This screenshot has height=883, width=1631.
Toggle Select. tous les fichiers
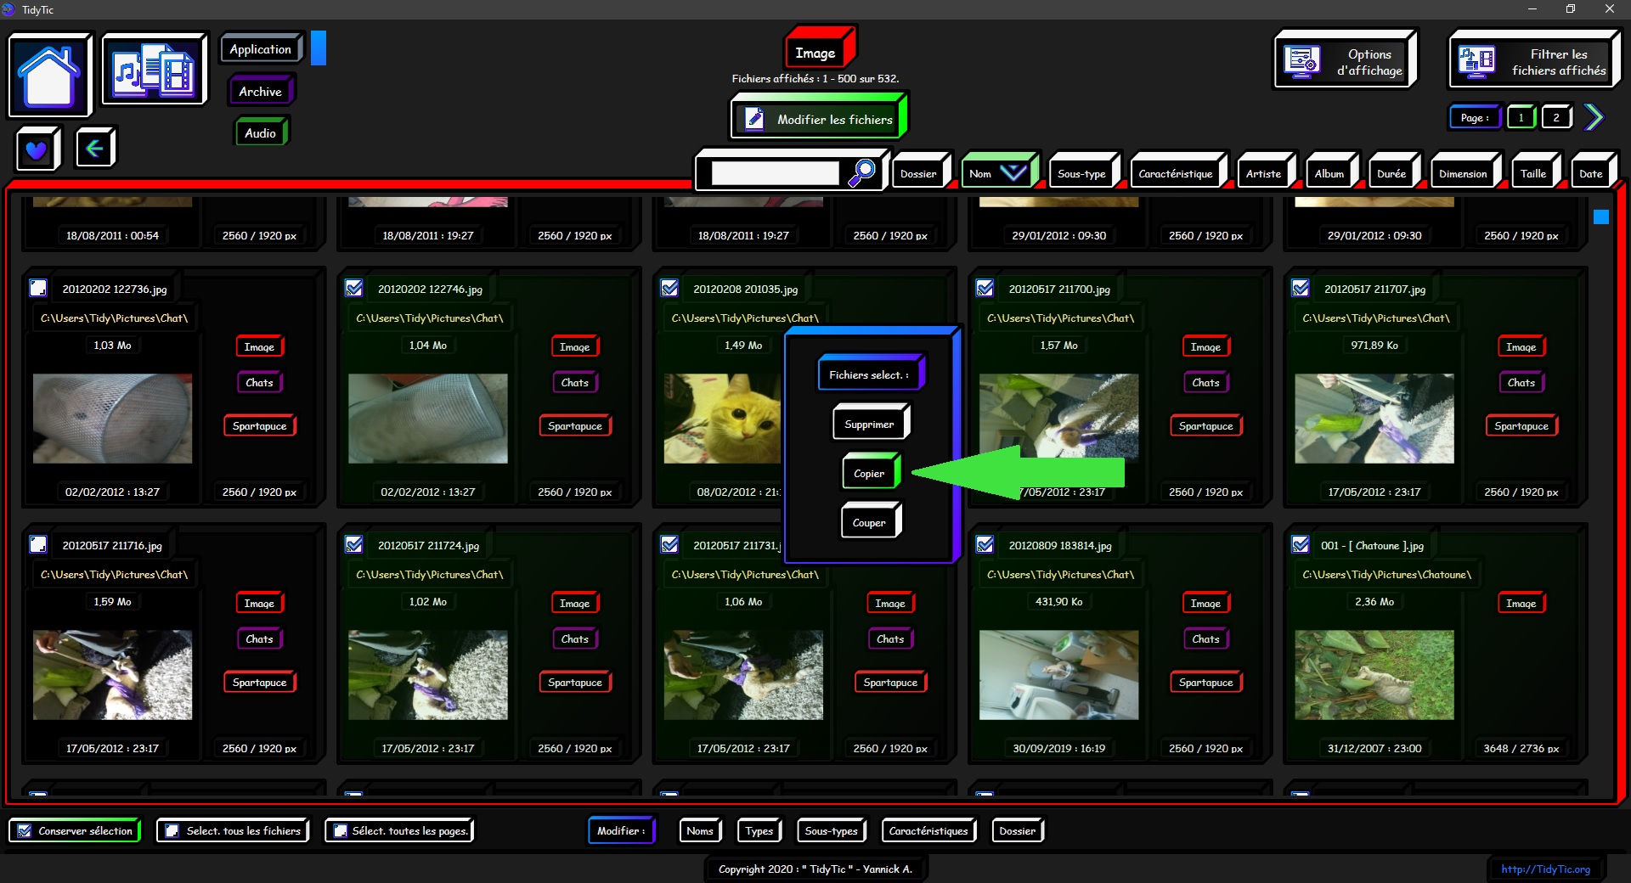pos(234,830)
